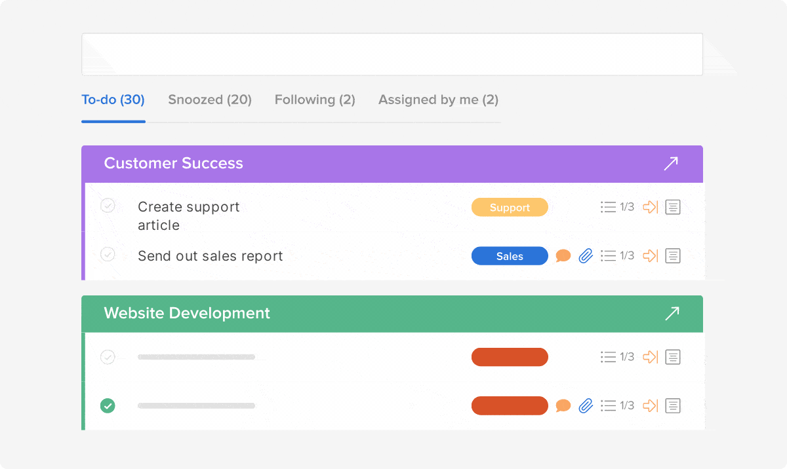Click the attachment paperclip on Send out sales report

point(585,255)
